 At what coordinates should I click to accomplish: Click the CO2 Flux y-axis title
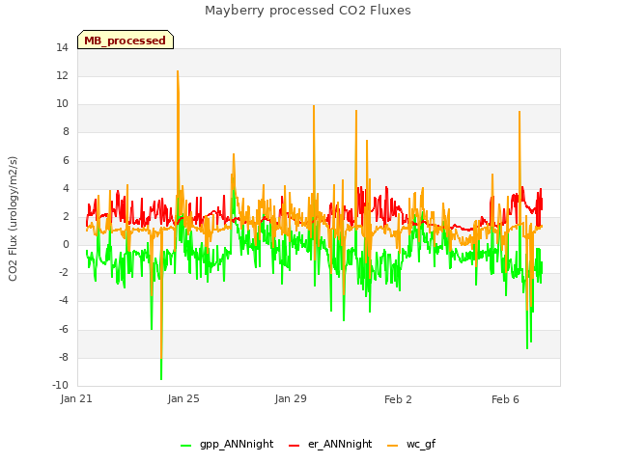[13, 219]
